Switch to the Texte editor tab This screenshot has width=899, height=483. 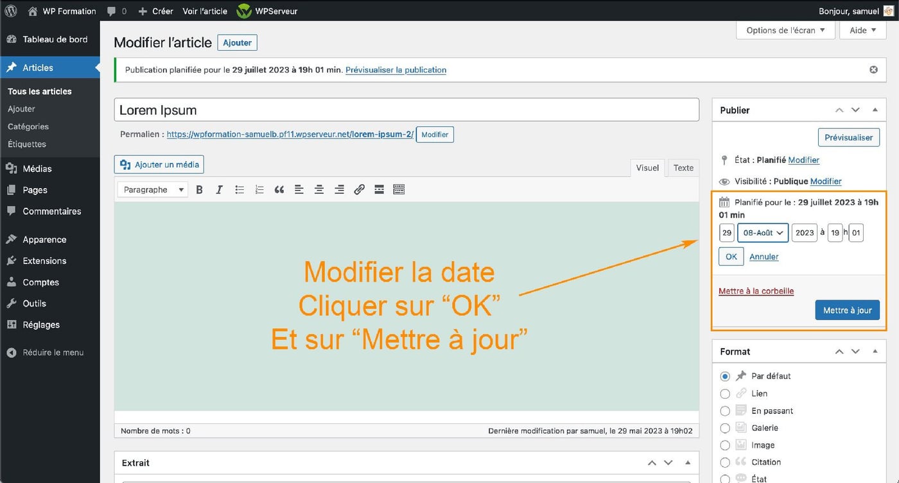click(x=683, y=167)
